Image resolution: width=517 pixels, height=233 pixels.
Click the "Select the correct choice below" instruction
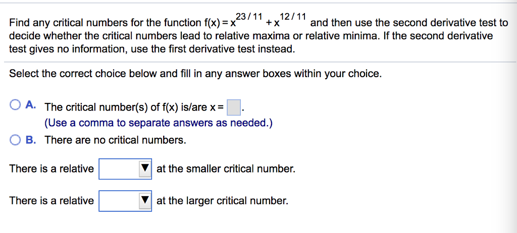pyautogui.click(x=195, y=74)
